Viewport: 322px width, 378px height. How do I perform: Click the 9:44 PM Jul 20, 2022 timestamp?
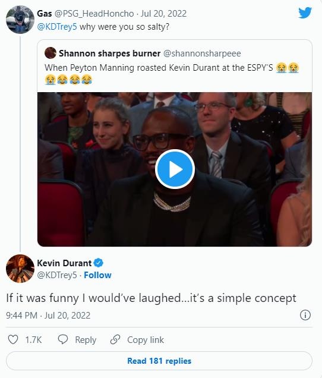[x=48, y=316]
